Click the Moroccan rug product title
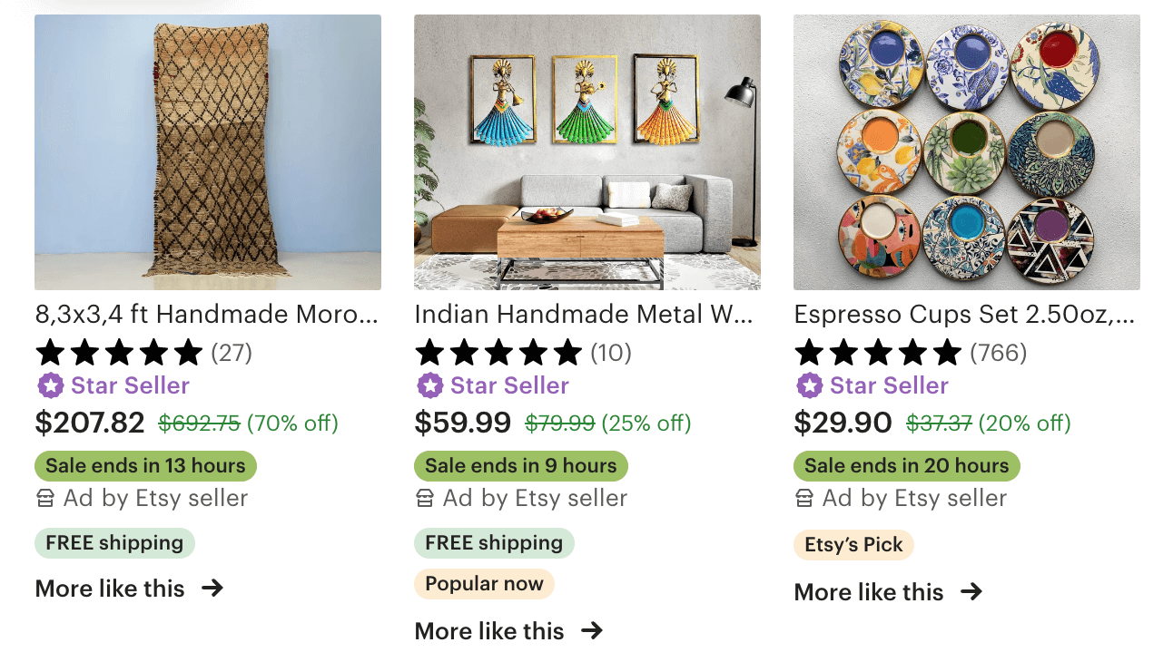The image size is (1173, 662). coord(207,315)
